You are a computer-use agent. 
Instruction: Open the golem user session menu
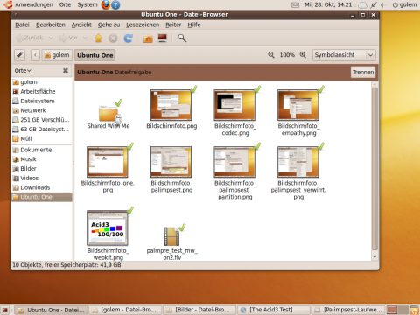(x=404, y=5)
